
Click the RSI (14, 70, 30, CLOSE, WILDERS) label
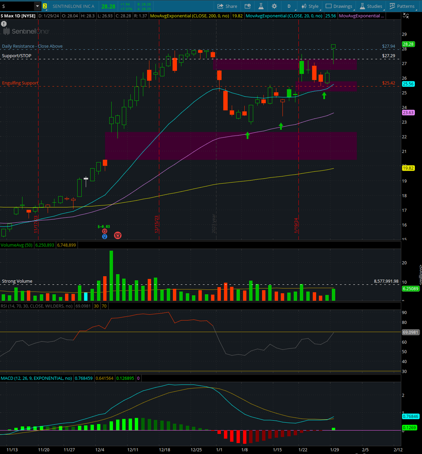(37, 305)
